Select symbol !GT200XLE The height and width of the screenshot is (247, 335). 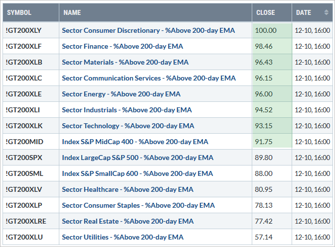tap(23, 94)
